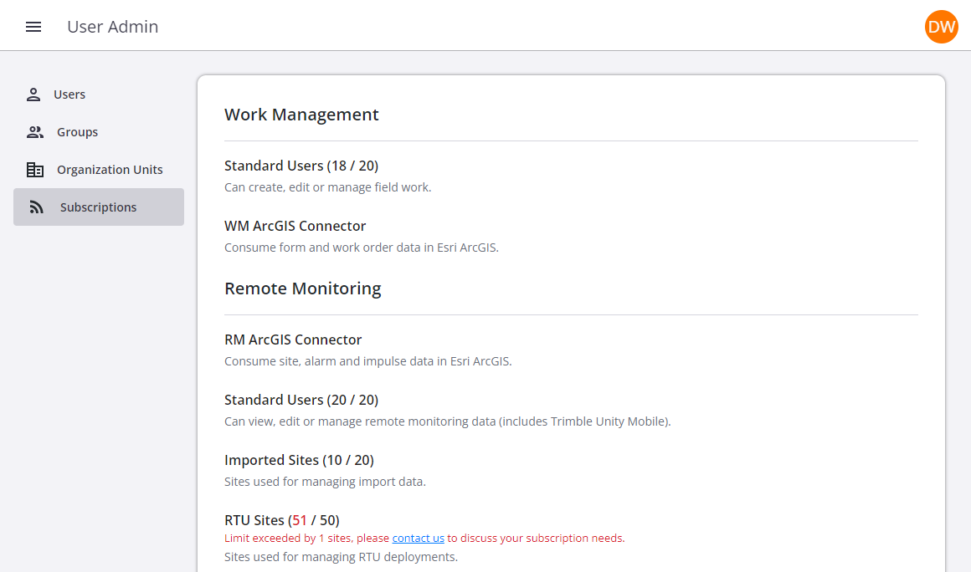Select Work Management Standard Users (18 / 20)

click(301, 166)
